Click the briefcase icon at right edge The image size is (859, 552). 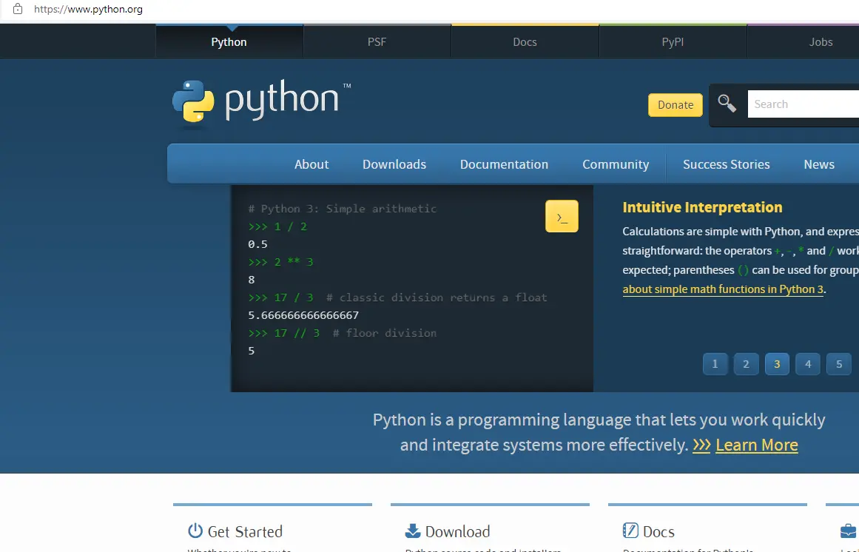tap(849, 531)
